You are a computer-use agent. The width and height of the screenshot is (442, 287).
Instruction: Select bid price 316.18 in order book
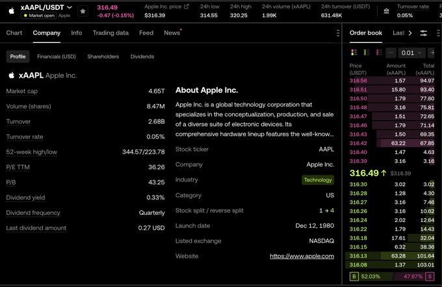pos(358,238)
